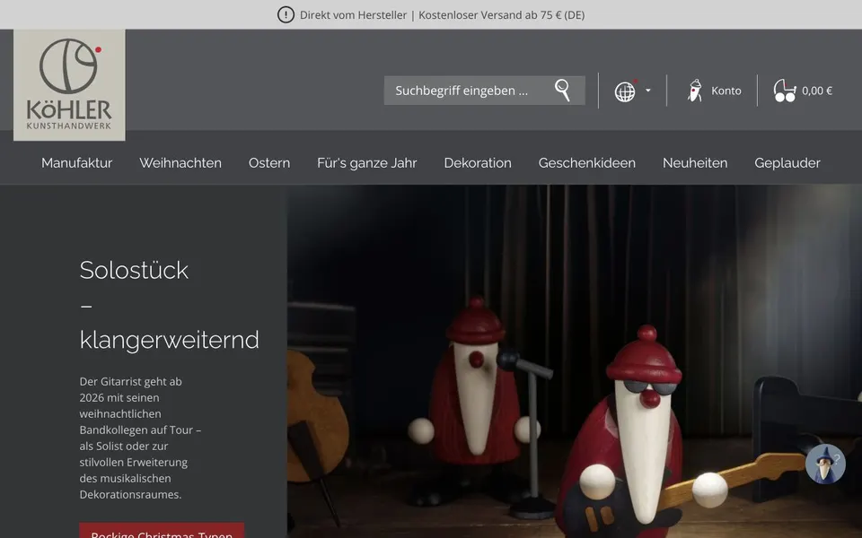This screenshot has height=538, width=862.
Task: Open the Für's ganze Jahr menu
Action: tap(367, 163)
